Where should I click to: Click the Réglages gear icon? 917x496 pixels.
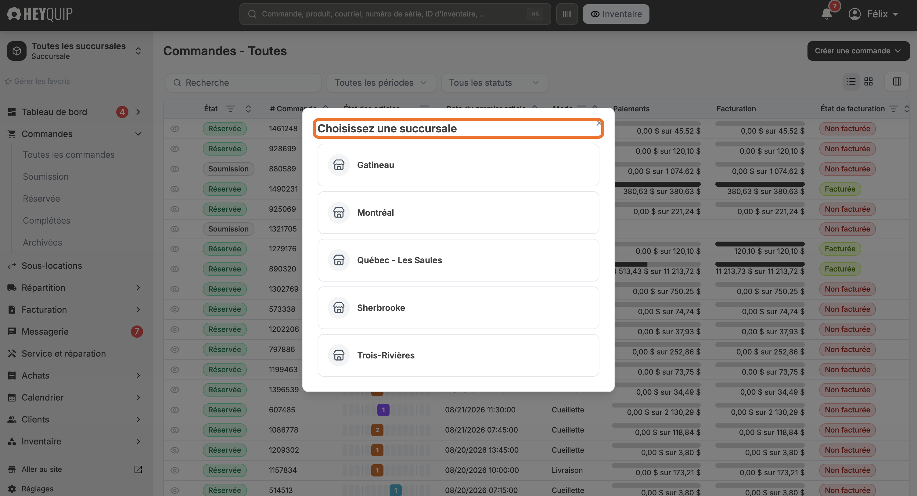pyautogui.click(x=12, y=489)
